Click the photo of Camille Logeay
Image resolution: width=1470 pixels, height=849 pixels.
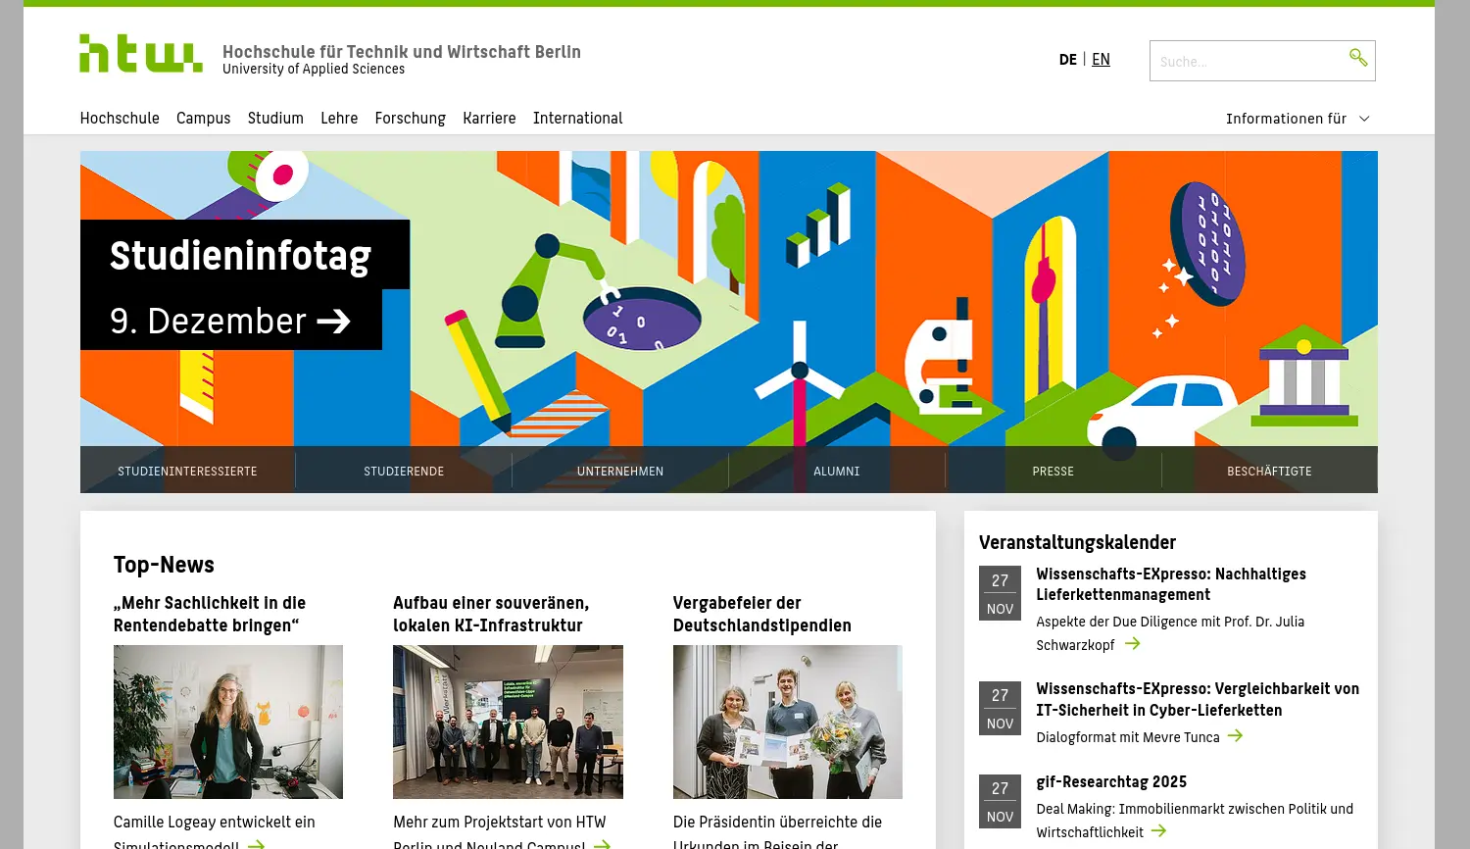(227, 722)
